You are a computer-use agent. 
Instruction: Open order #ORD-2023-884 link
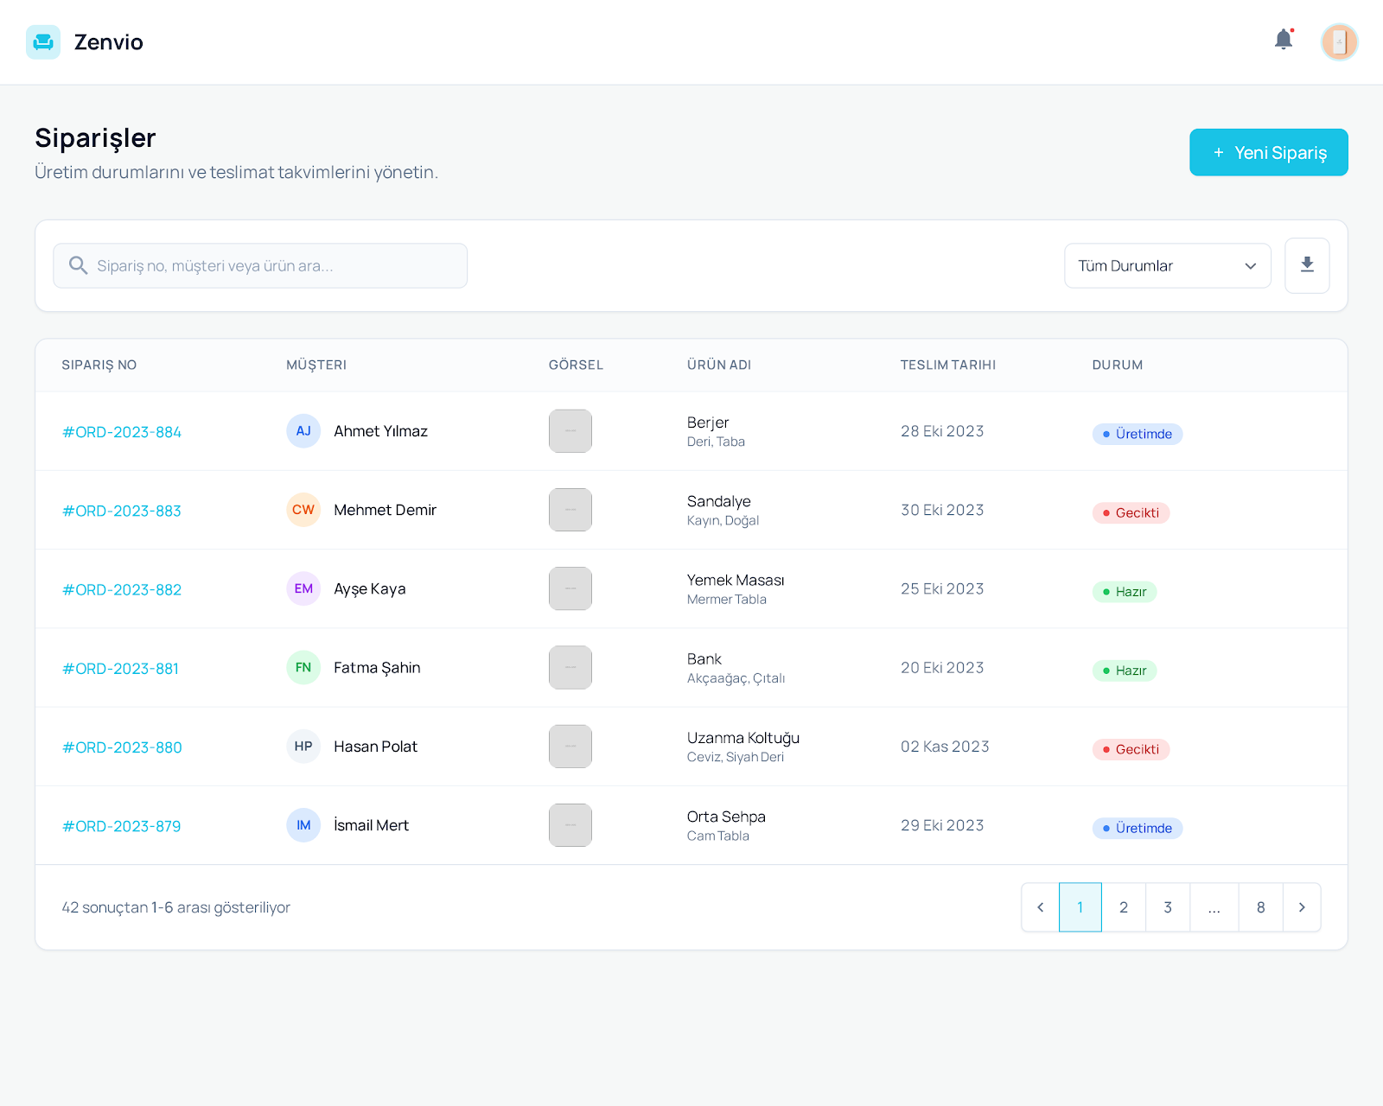pos(122,432)
